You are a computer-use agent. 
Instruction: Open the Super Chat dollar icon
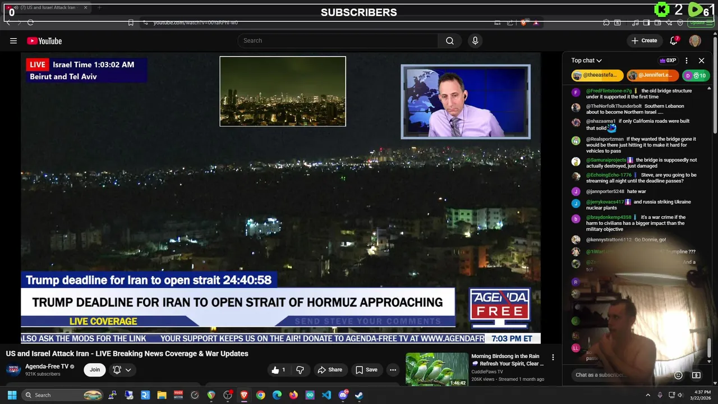tap(696, 375)
